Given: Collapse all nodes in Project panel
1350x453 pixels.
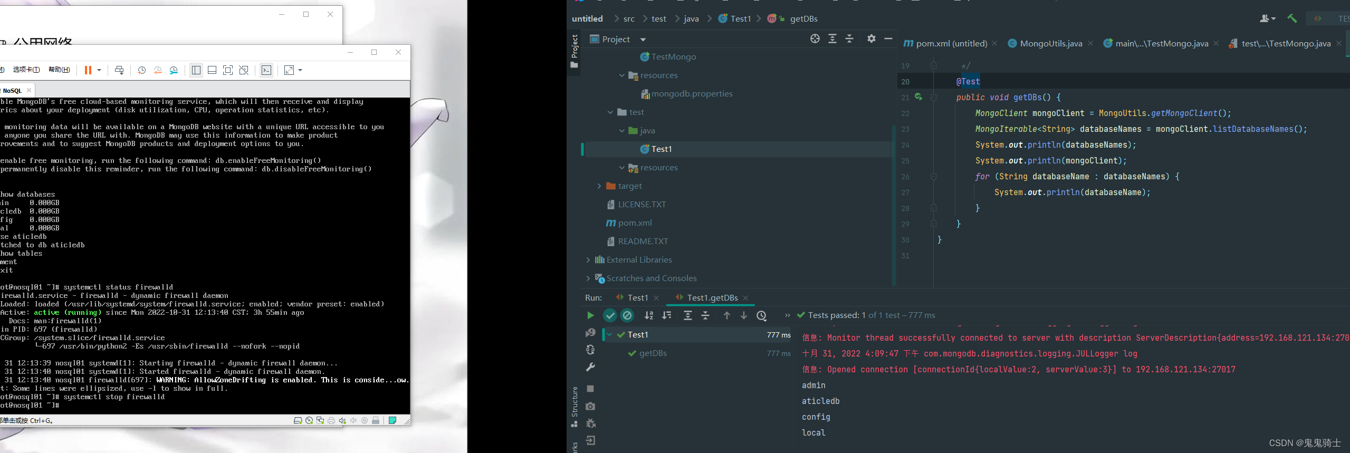Looking at the screenshot, I should pyautogui.click(x=849, y=38).
